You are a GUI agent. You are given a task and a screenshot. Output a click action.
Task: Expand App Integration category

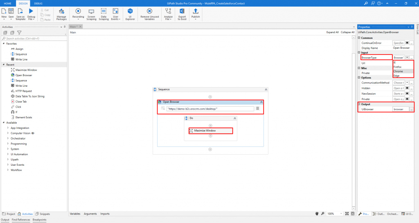pyautogui.click(x=8, y=128)
